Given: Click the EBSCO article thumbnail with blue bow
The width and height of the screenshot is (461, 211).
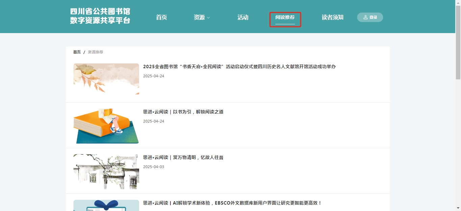Looking at the screenshot, I should coord(106,205).
